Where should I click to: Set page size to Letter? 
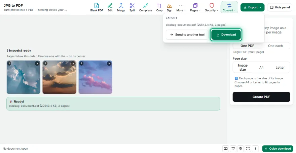click(280, 68)
